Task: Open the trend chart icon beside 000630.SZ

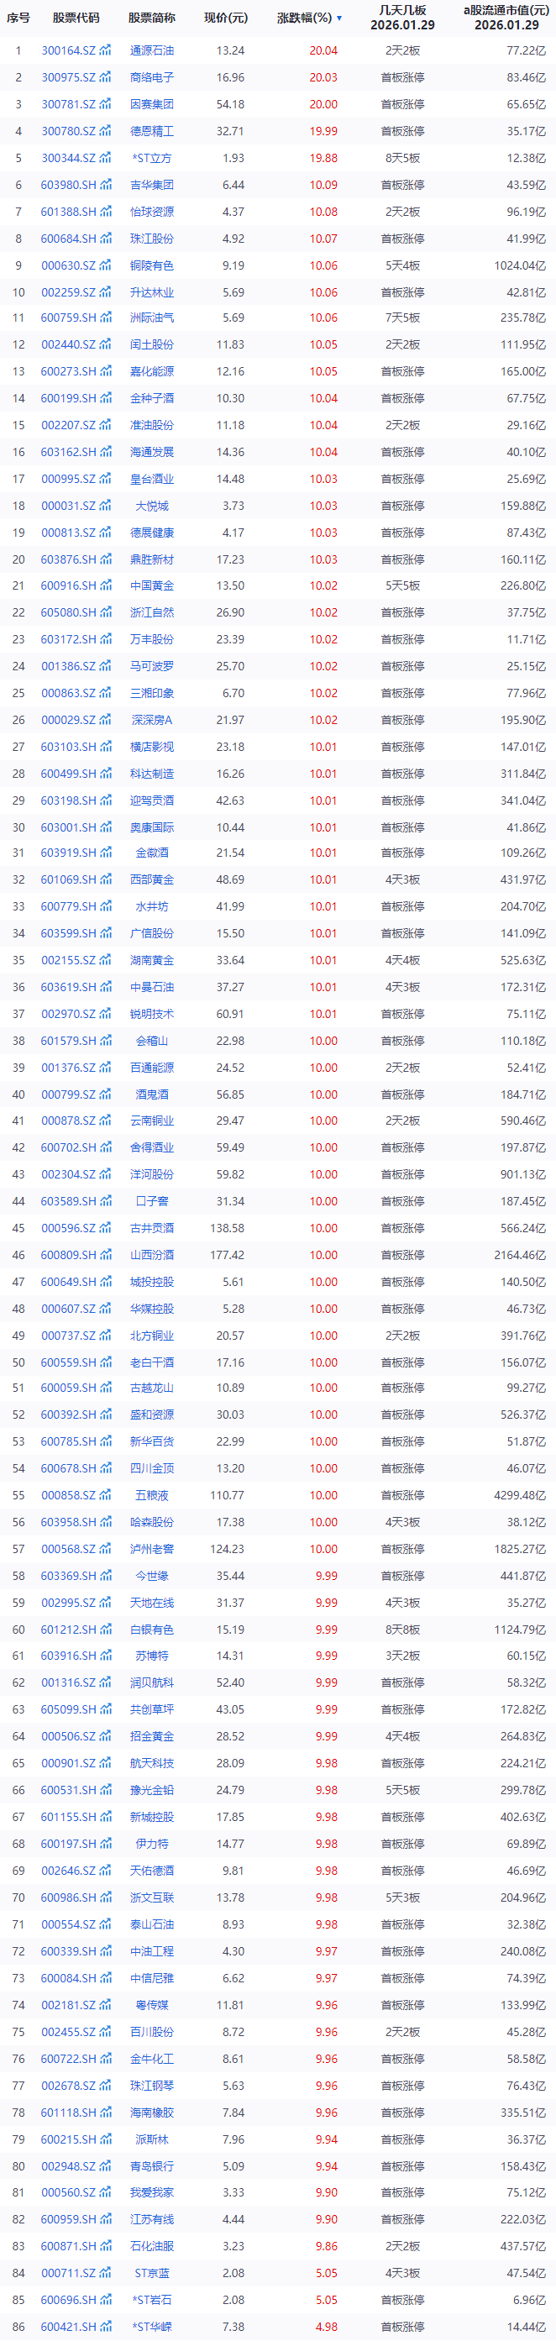Action: point(107,266)
